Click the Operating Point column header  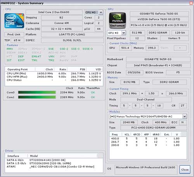(20, 69)
